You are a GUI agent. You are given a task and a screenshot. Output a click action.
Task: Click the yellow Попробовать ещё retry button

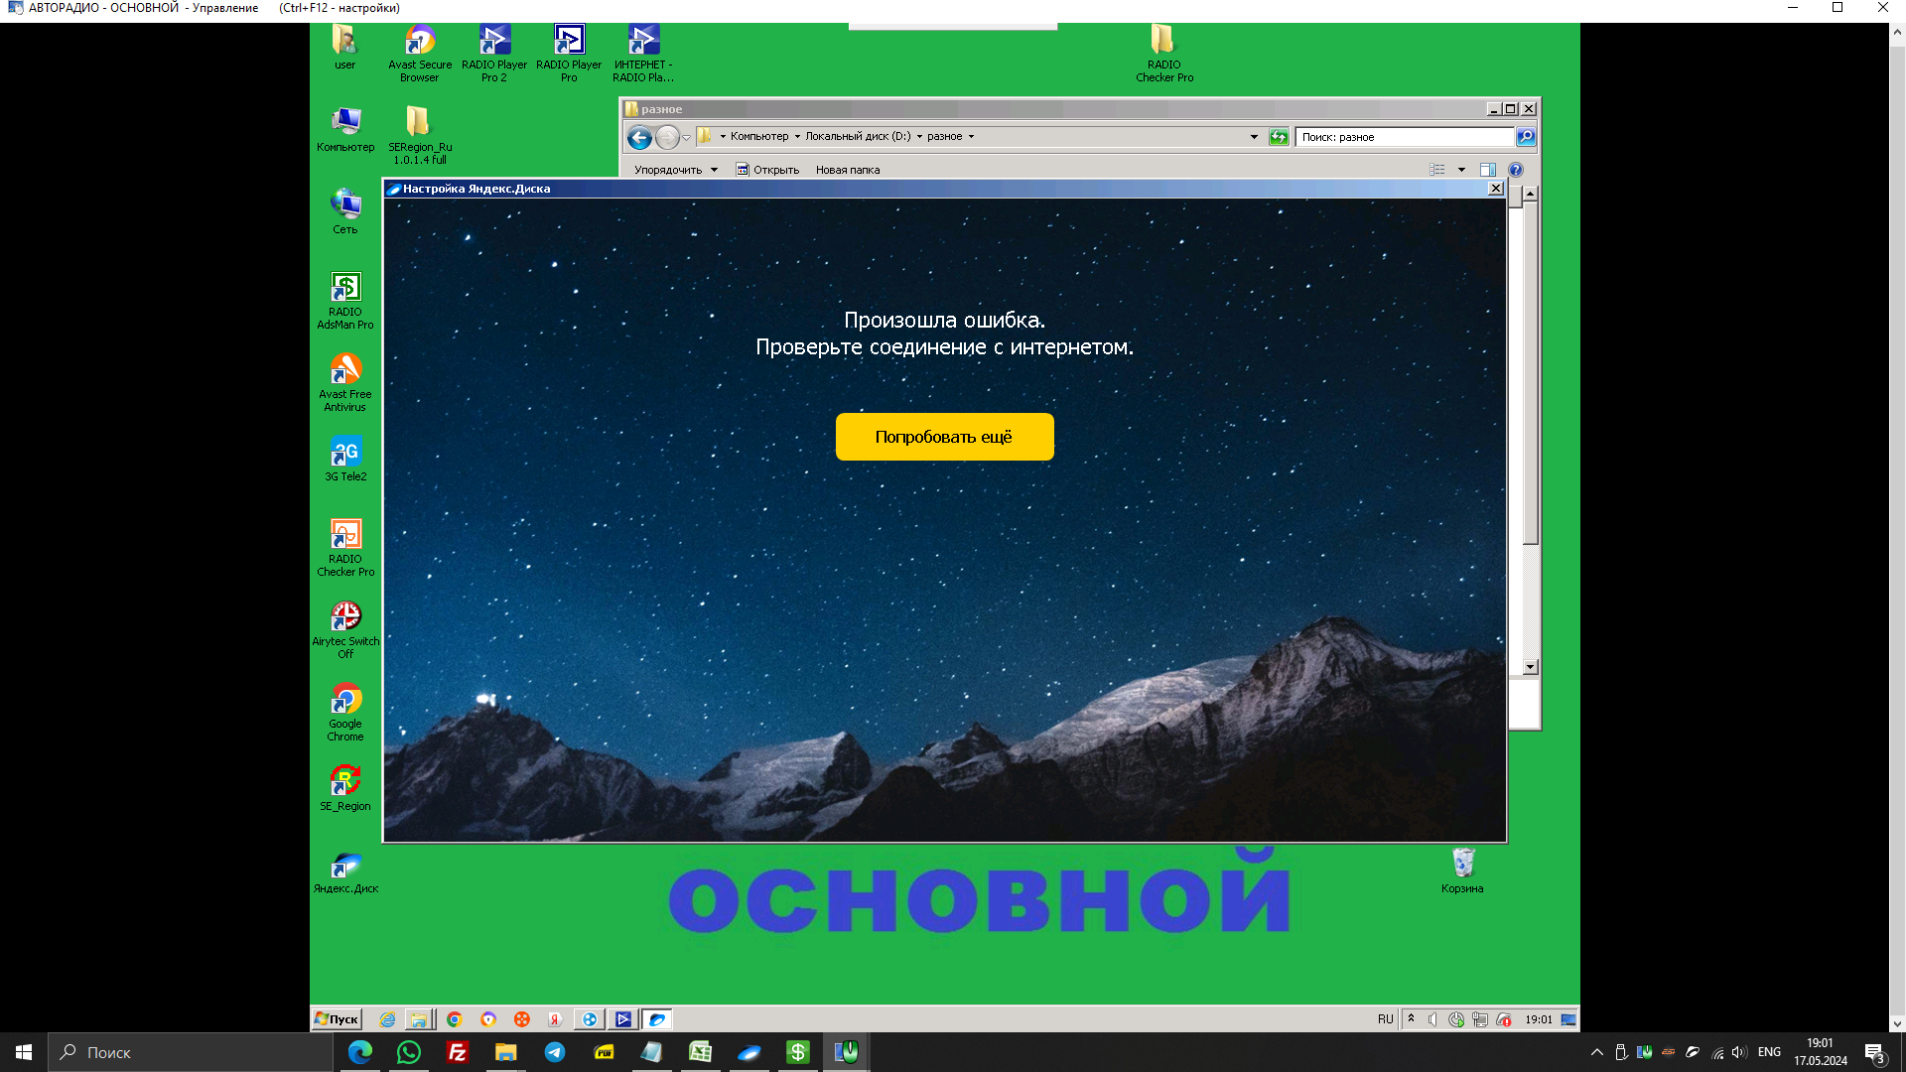[x=944, y=437]
